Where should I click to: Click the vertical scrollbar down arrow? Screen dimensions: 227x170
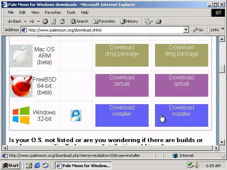222,142
